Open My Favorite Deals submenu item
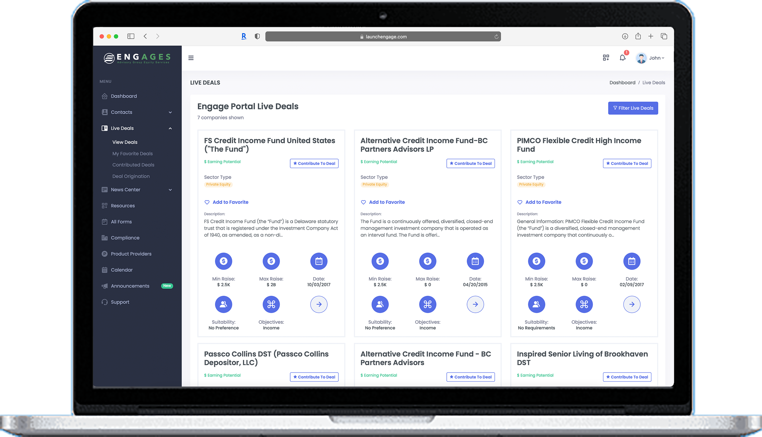This screenshot has width=762, height=437. 132,153
